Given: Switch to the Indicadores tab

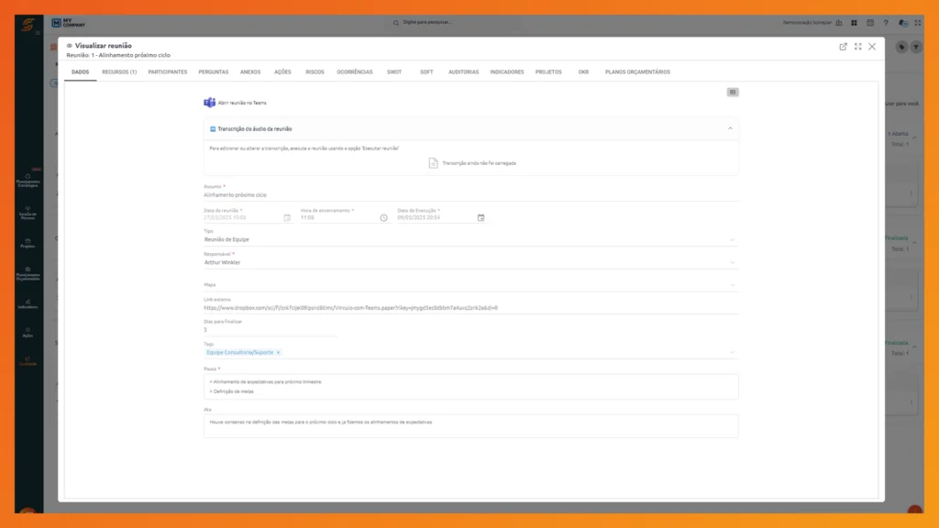Looking at the screenshot, I should (x=506, y=71).
